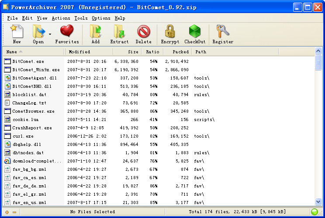Click the Open archive folder icon
Image resolution: width=325 pixels, height=218 pixels.
click(x=39, y=31)
